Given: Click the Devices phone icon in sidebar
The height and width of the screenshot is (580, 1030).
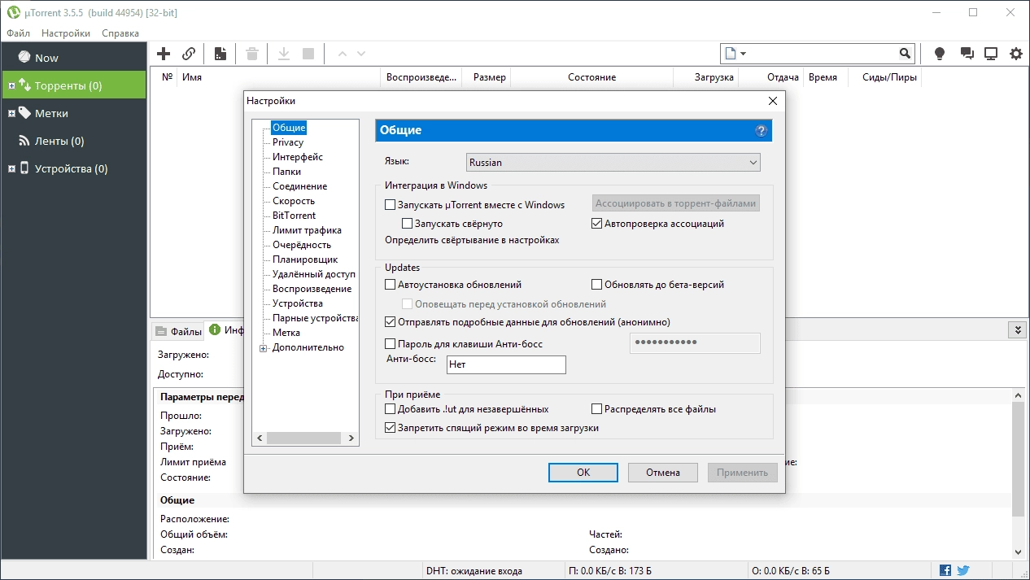Looking at the screenshot, I should click(x=24, y=168).
